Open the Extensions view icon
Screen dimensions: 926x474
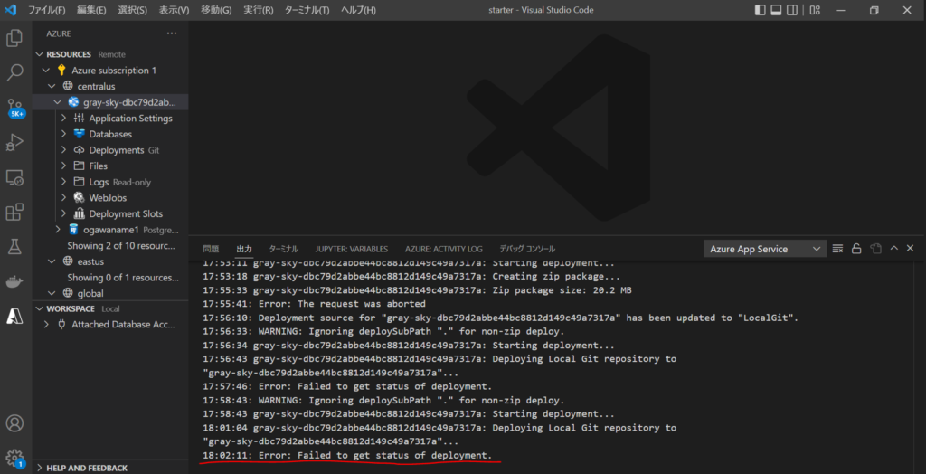(x=14, y=213)
